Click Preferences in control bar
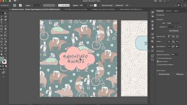Viewport: 187px width, 105px height. click(119, 5)
